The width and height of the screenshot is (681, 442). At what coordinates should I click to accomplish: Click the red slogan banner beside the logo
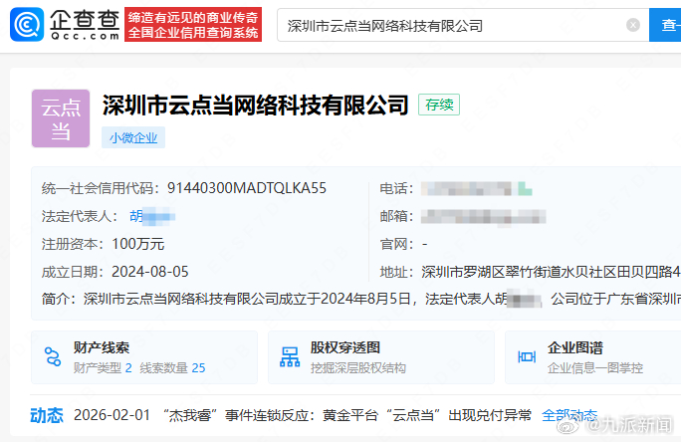pos(193,24)
